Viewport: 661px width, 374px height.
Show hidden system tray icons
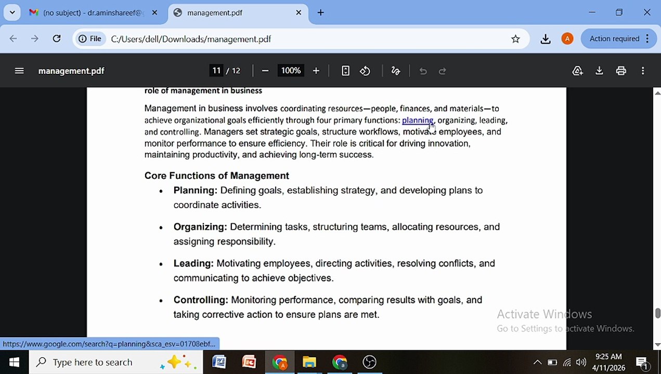click(537, 362)
